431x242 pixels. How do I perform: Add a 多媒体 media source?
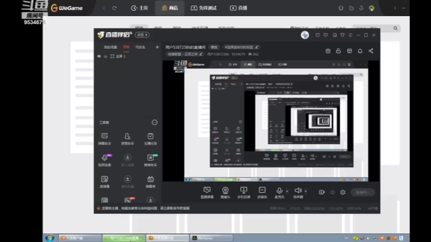[262, 193]
